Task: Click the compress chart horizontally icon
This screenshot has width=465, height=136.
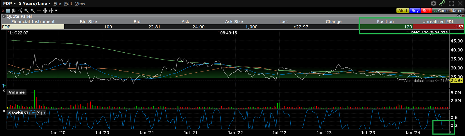Action: [51, 11]
